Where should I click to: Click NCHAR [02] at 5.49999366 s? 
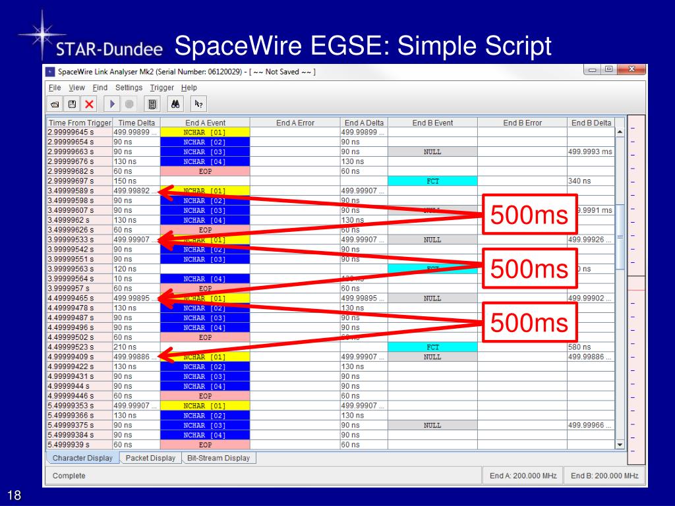pyautogui.click(x=205, y=416)
